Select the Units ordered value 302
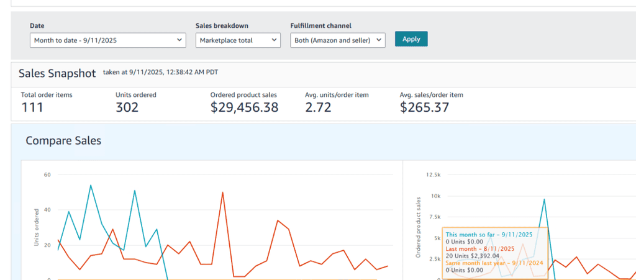This screenshot has width=636, height=280. [x=127, y=107]
